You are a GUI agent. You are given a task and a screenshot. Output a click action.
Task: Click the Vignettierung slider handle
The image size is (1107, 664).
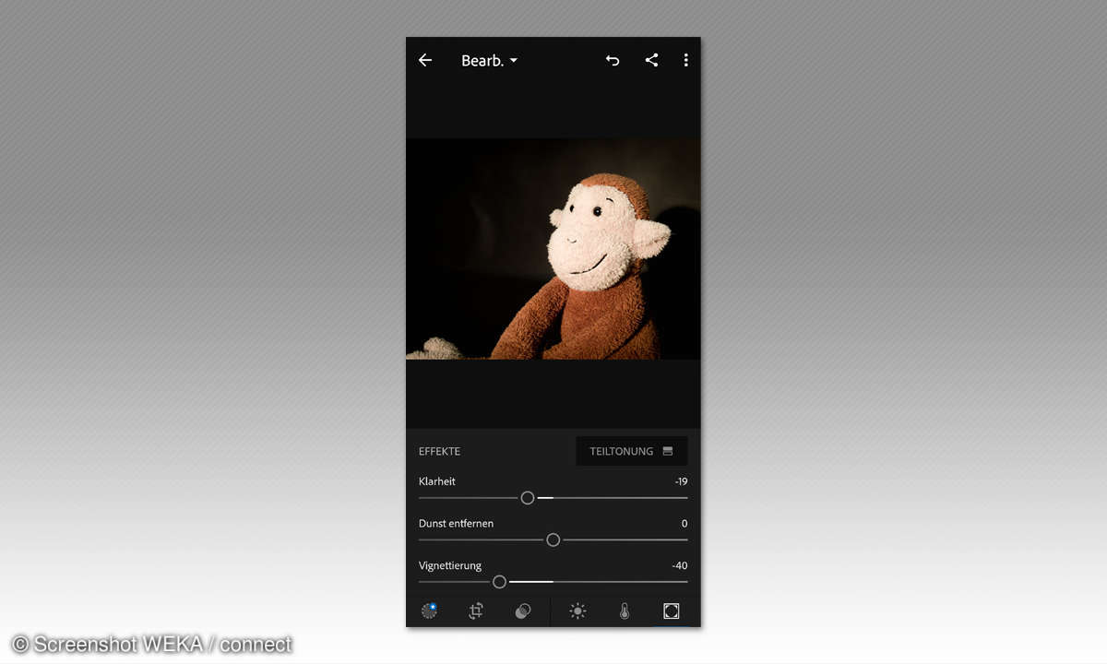click(x=499, y=582)
